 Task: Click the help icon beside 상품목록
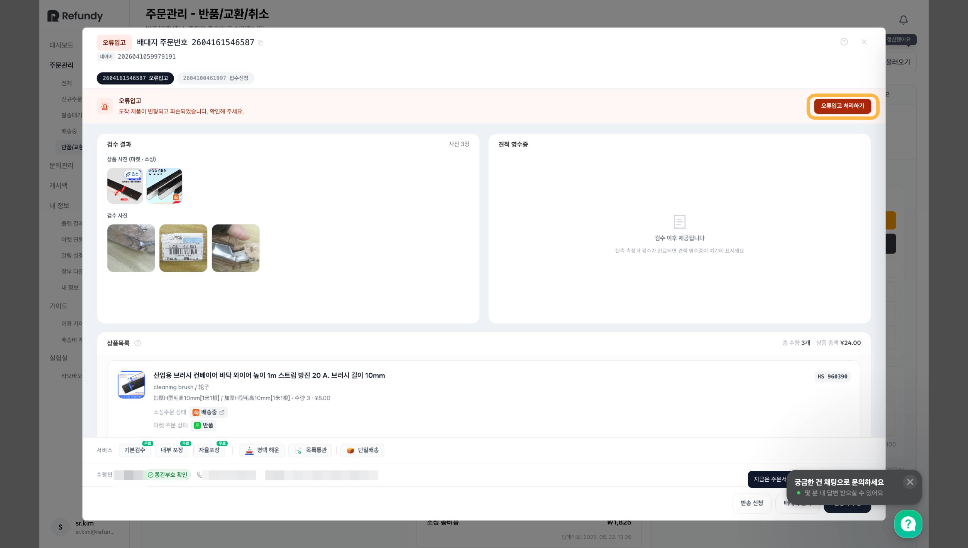(x=137, y=343)
